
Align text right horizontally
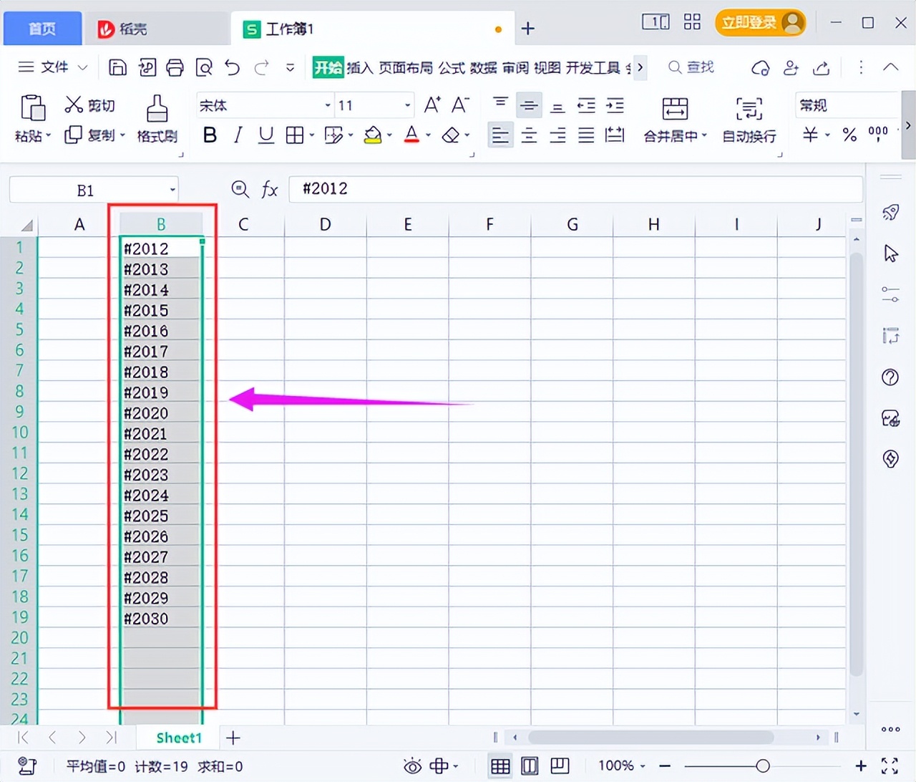click(x=557, y=135)
